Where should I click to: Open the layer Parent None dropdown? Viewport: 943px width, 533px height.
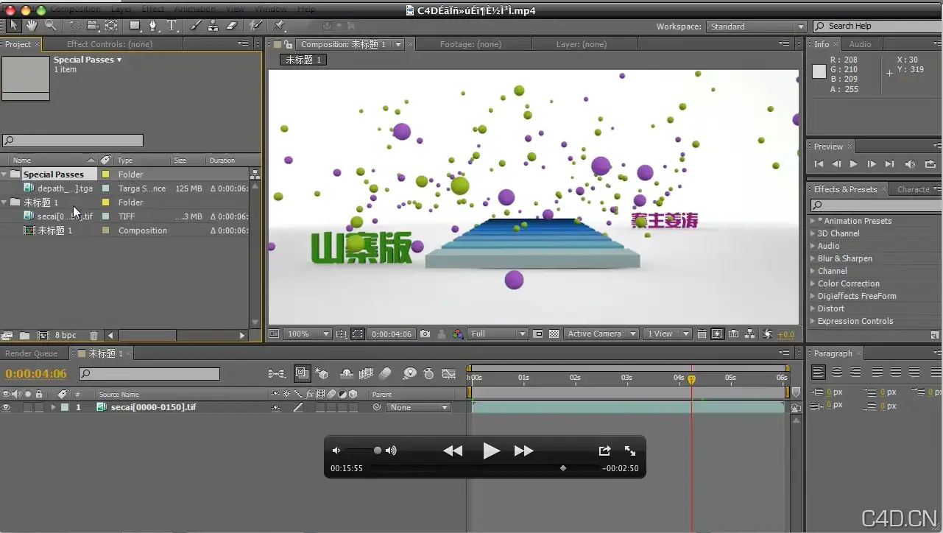419,407
